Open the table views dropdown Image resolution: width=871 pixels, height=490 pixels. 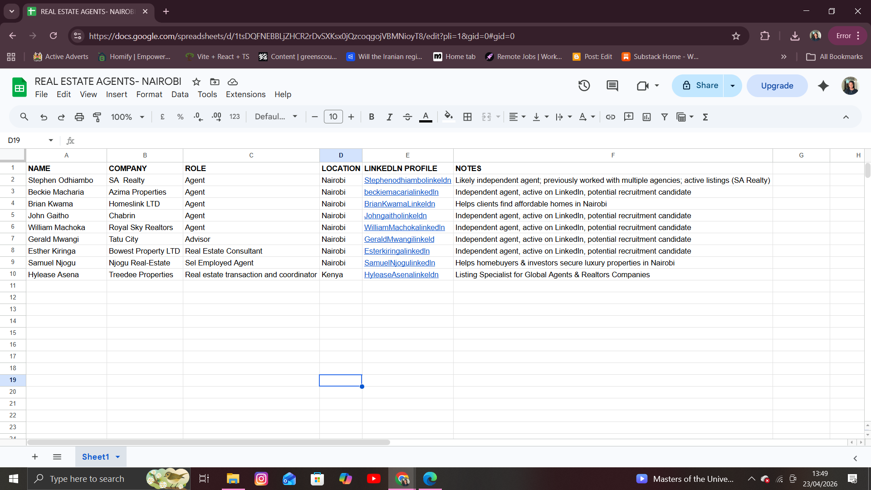pyautogui.click(x=685, y=117)
